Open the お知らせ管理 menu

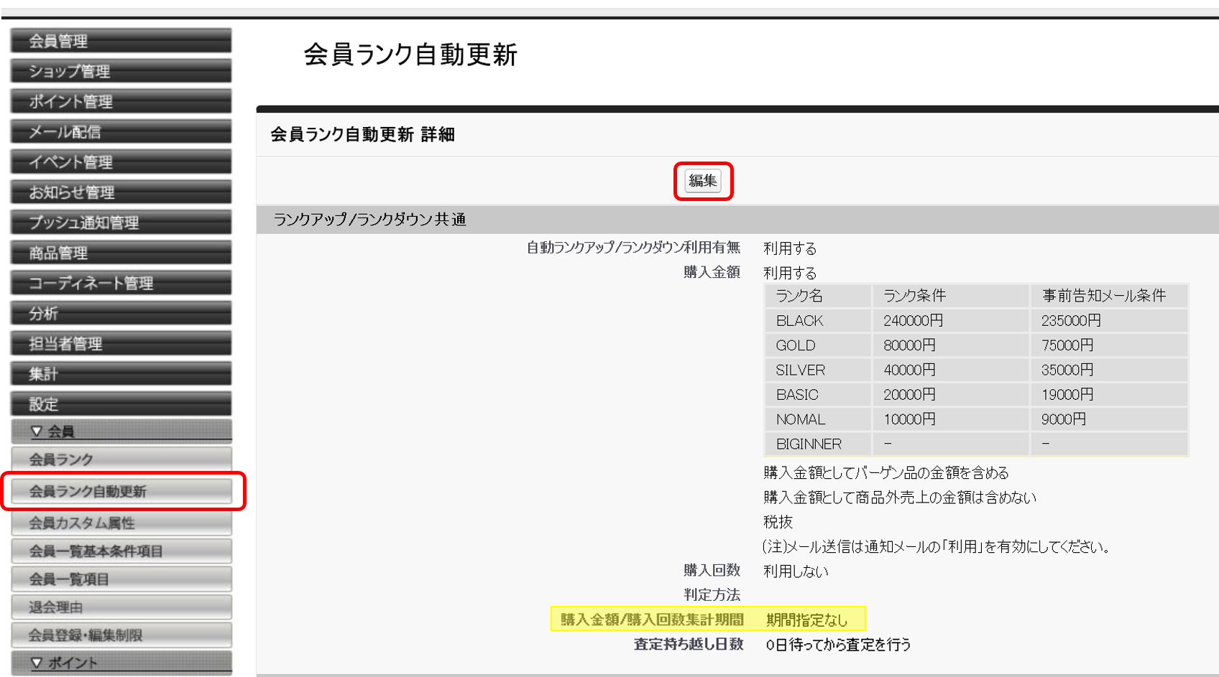click(x=121, y=192)
